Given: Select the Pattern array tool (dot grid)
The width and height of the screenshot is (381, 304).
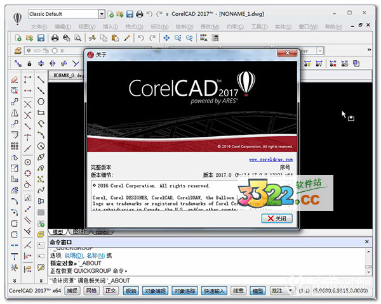Looking at the screenshot, I should point(15,146).
